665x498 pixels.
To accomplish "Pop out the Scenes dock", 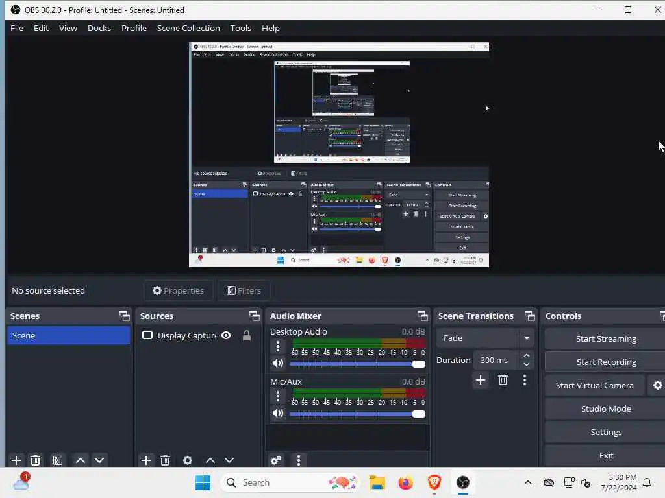I will 124,316.
